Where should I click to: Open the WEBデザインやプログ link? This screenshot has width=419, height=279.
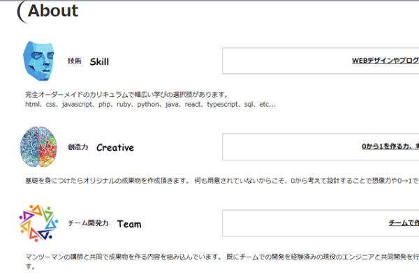(384, 61)
